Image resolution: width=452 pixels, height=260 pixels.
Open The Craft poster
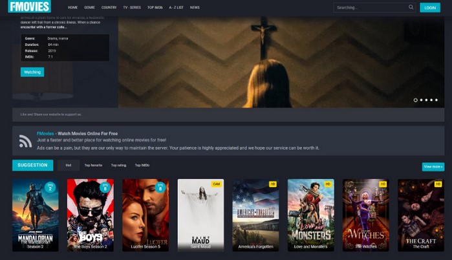(421, 215)
